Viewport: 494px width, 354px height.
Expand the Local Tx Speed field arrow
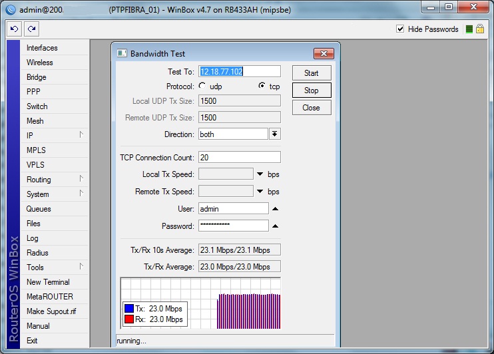point(260,174)
